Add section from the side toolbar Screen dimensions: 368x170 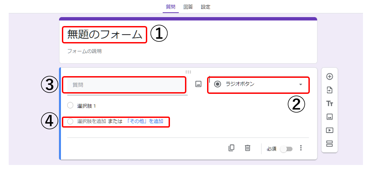tap(330, 144)
